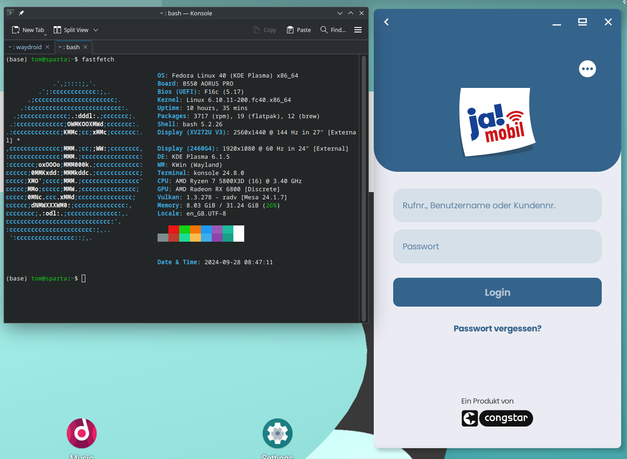Click the 'DE: KDE Plasma 6.1.5' line
This screenshot has height=459, width=627.
point(193,157)
